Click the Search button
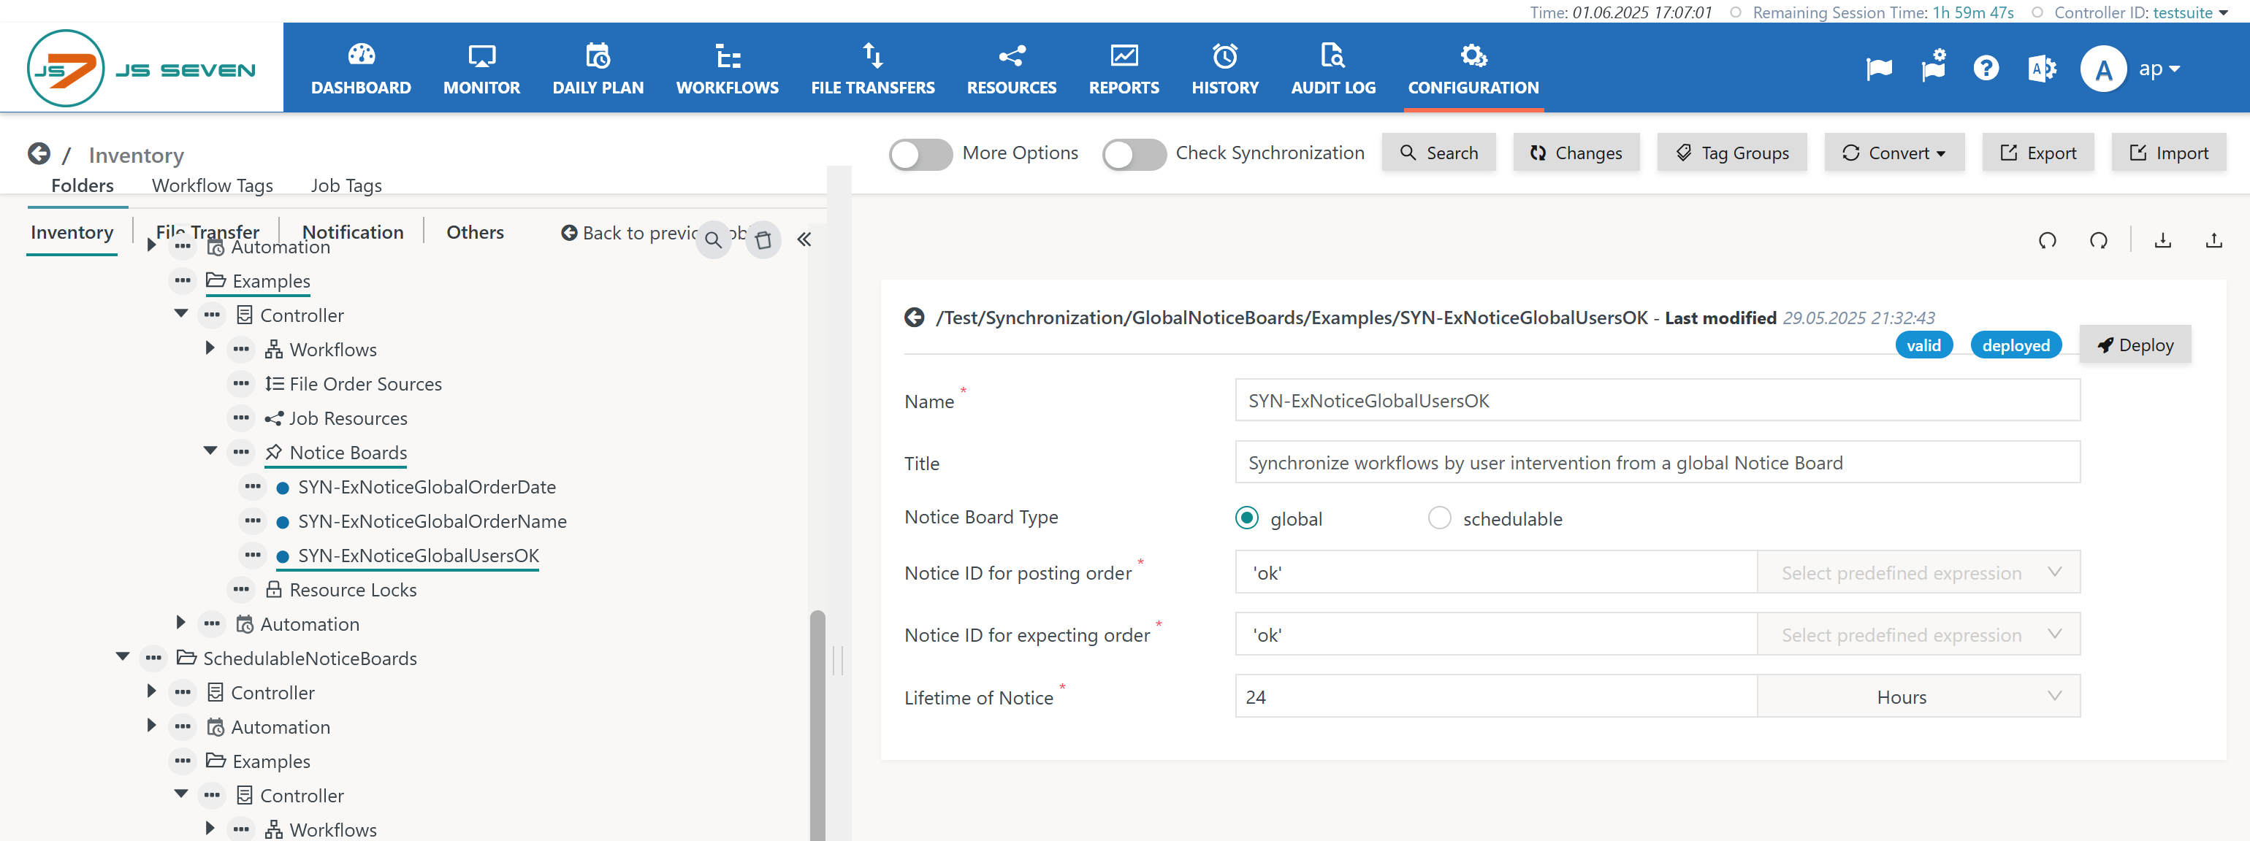 pyautogui.click(x=1438, y=153)
